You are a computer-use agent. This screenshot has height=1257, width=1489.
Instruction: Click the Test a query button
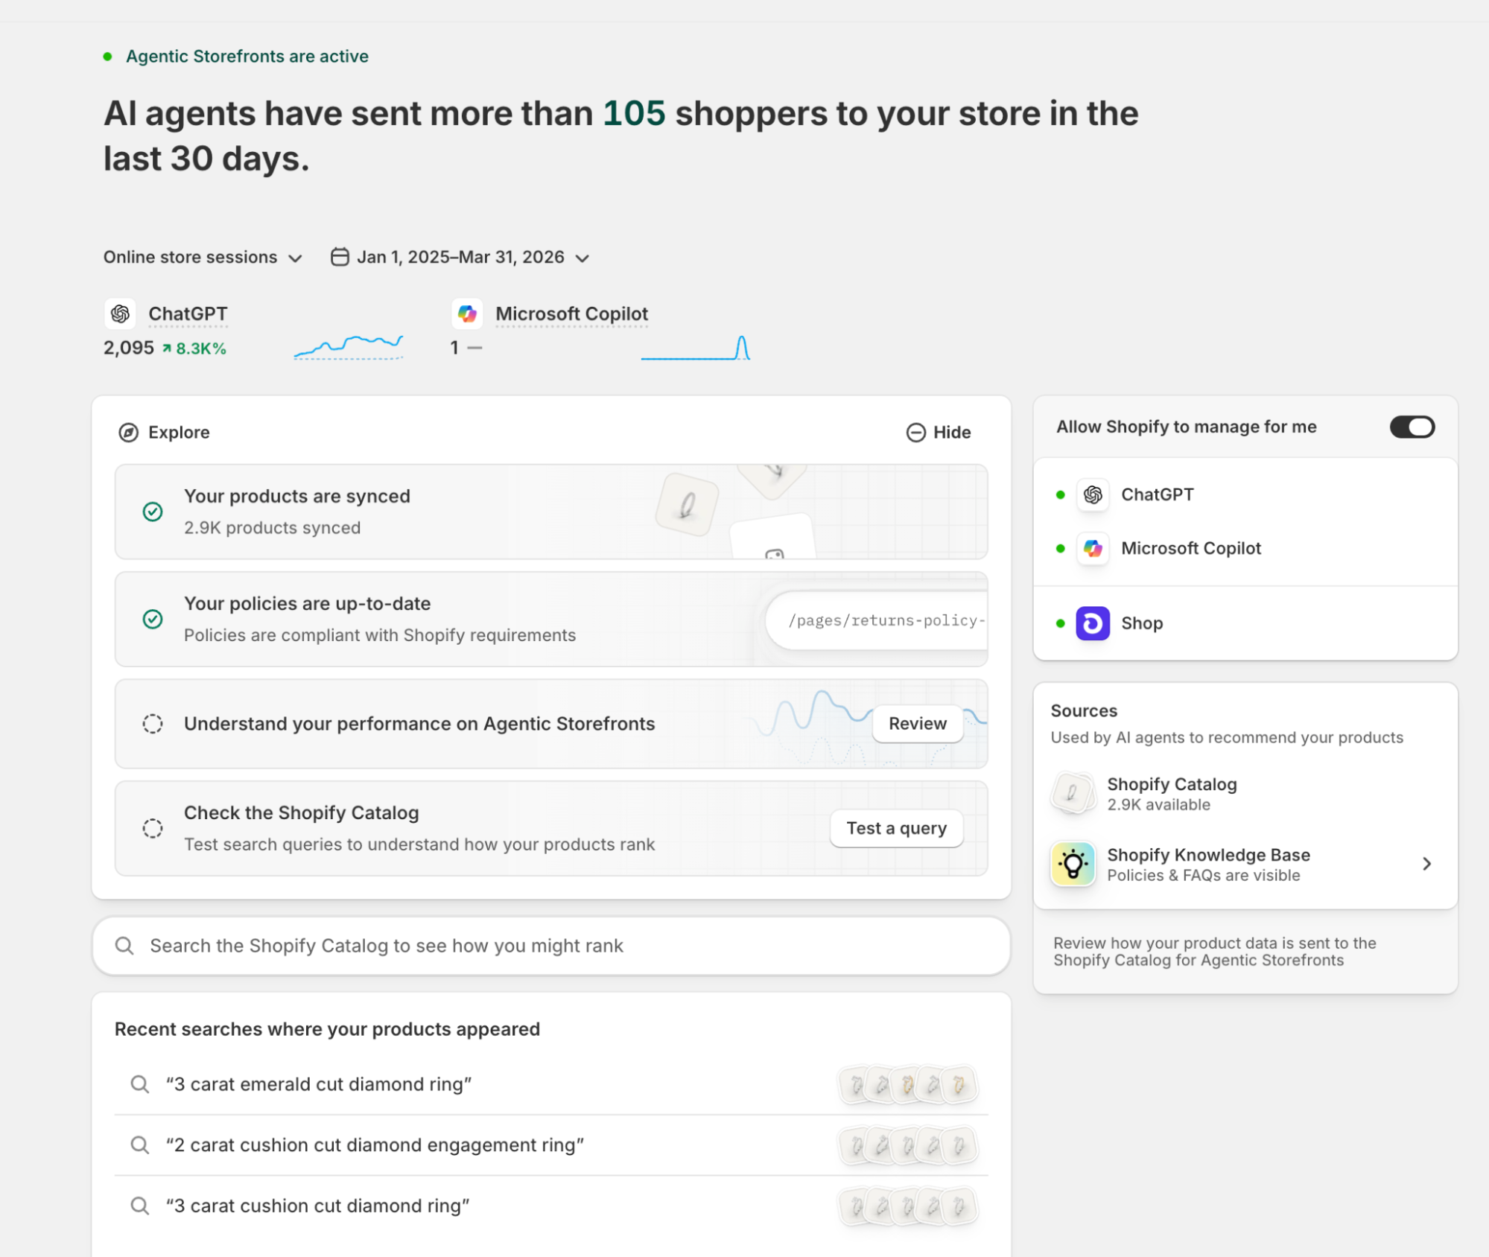point(896,828)
